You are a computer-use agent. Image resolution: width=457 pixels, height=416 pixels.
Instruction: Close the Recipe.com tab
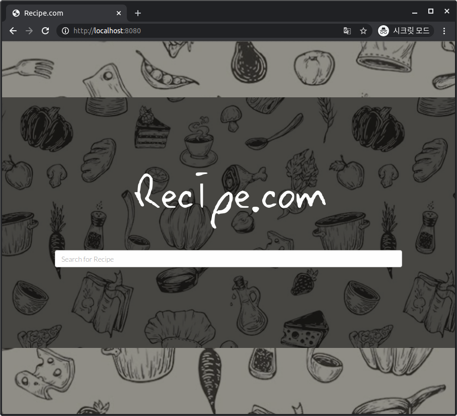point(119,13)
